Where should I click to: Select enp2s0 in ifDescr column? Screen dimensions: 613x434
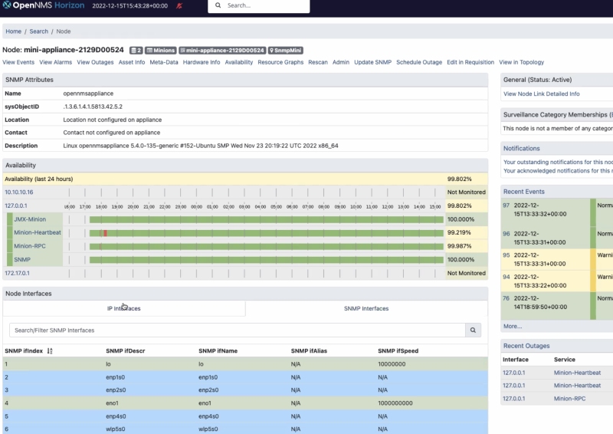coord(116,390)
